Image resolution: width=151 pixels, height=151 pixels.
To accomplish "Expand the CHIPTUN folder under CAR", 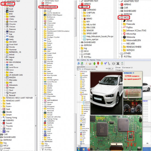I will pos(82,13).
